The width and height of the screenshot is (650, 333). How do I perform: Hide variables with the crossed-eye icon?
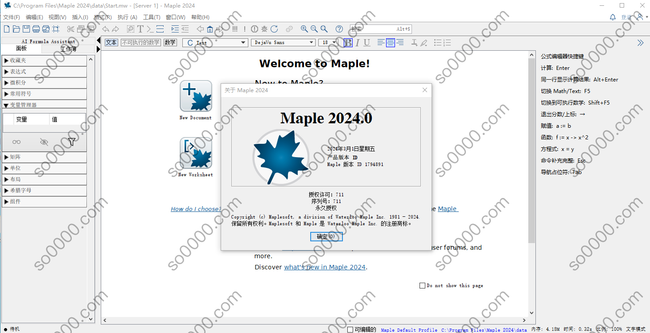coord(44,142)
